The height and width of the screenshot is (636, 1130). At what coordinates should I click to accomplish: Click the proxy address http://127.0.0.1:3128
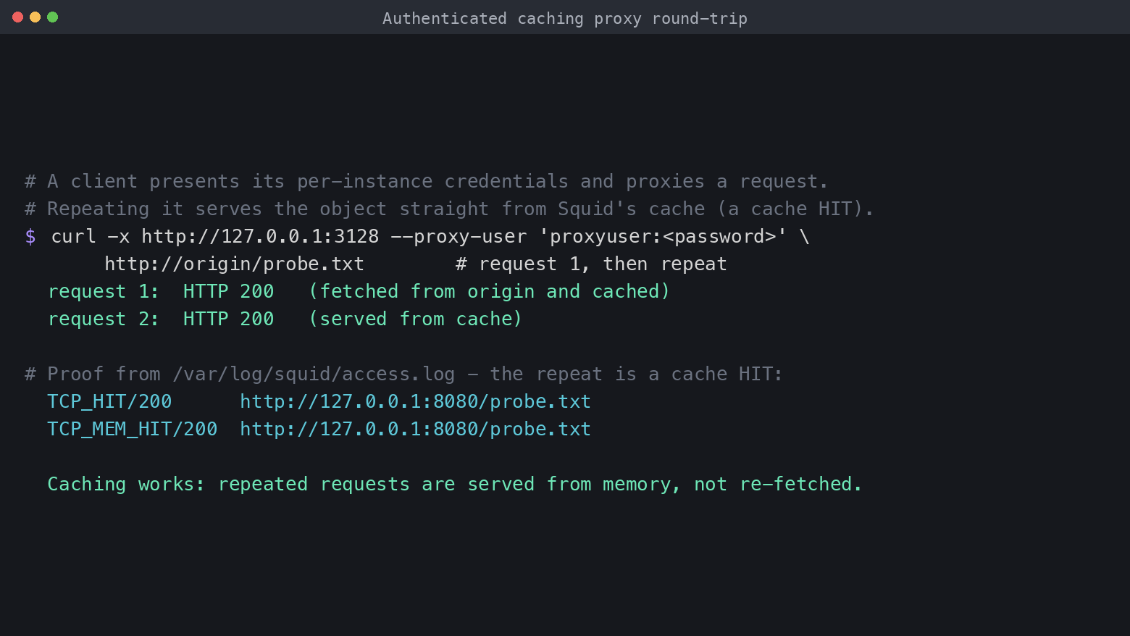click(x=260, y=236)
